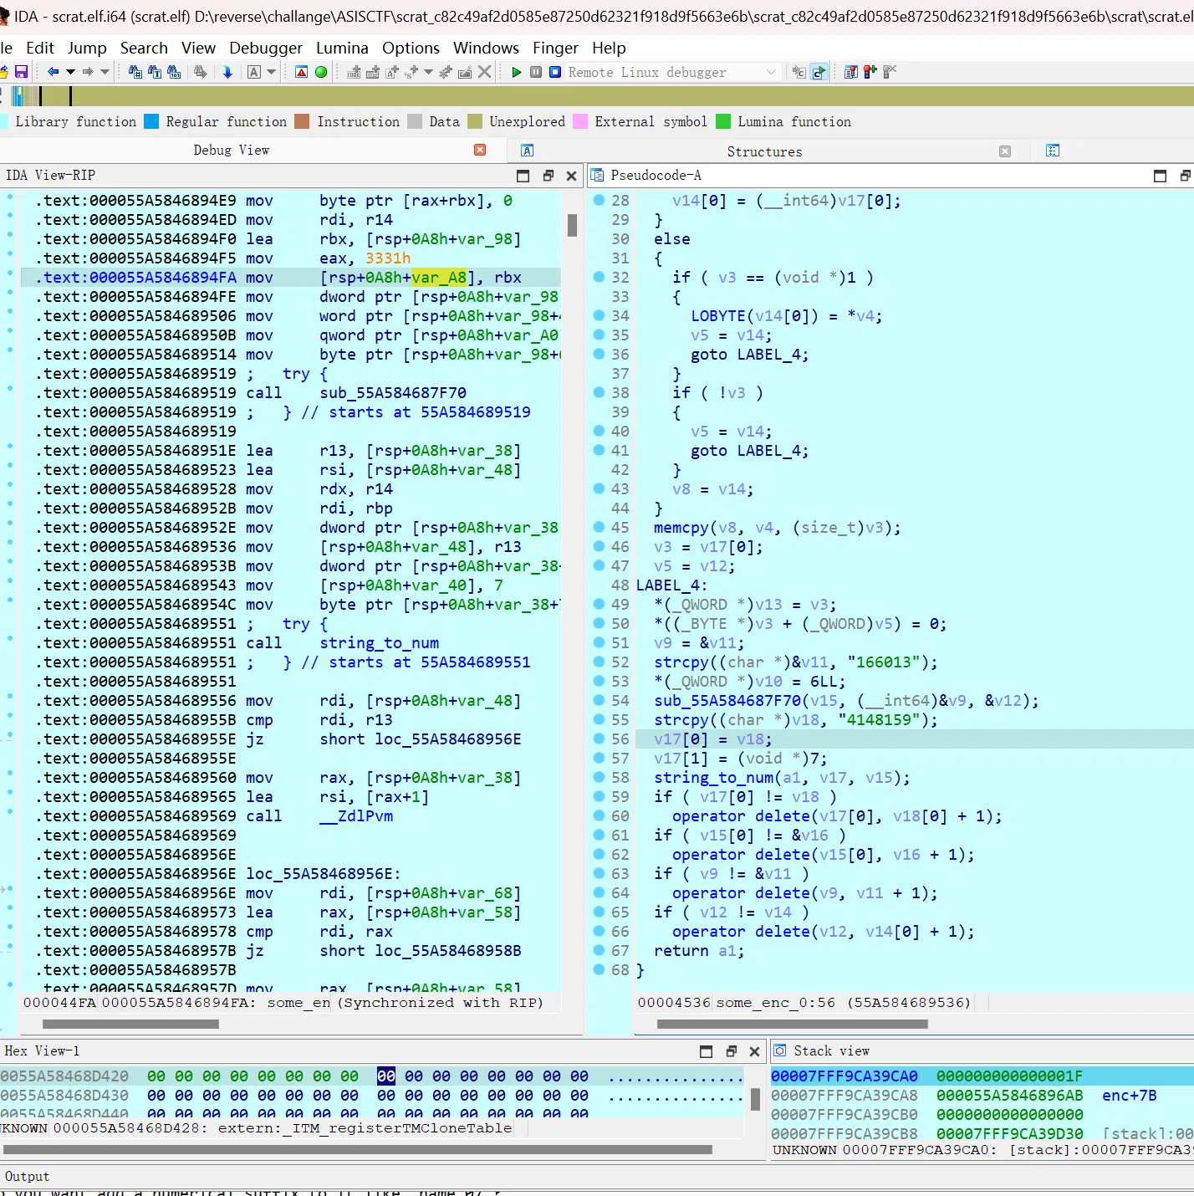
Task: Click the boxed letter A text-style icon
Action: 254,72
